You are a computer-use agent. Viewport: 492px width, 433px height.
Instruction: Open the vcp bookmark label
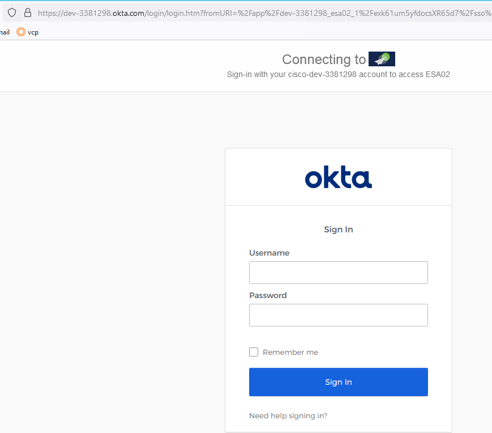33,32
